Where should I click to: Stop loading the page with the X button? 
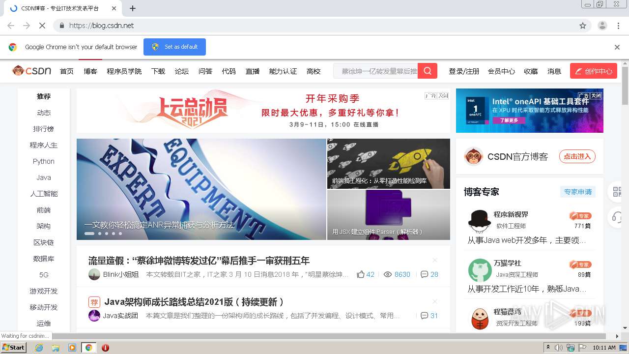(x=42, y=26)
